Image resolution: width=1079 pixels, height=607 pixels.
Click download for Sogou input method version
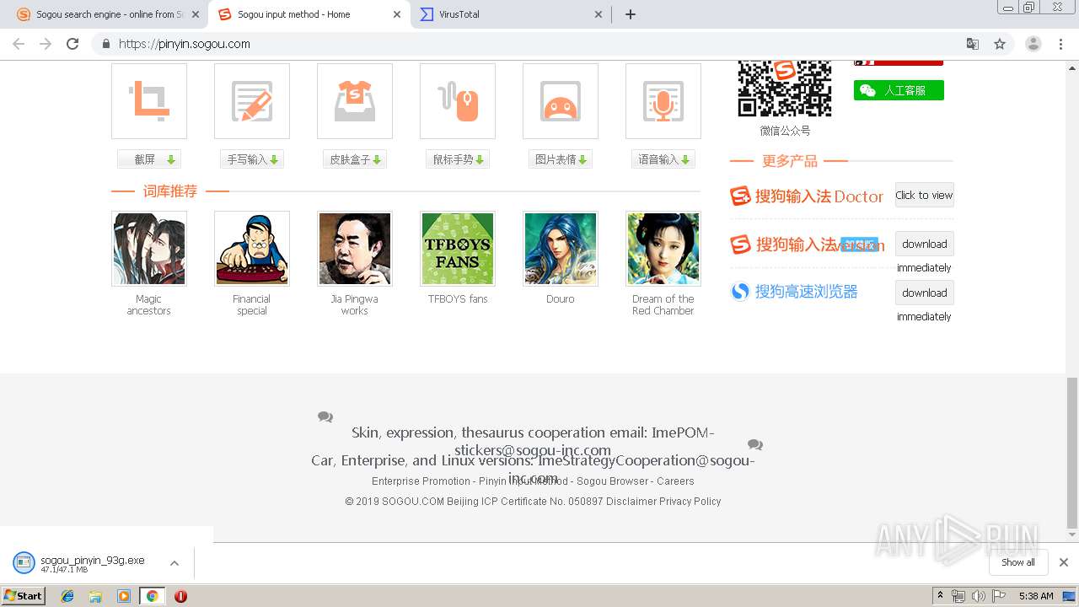pyautogui.click(x=924, y=244)
